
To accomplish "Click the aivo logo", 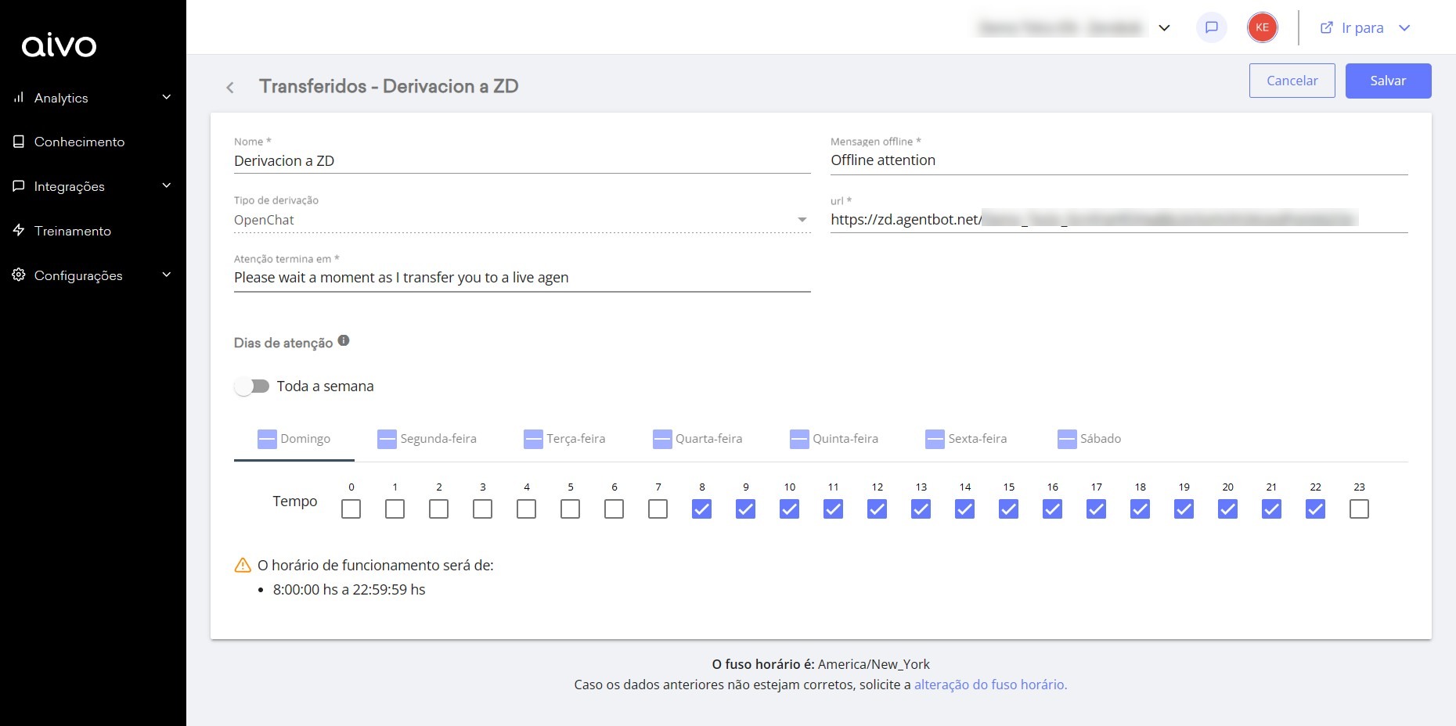I will point(59,45).
